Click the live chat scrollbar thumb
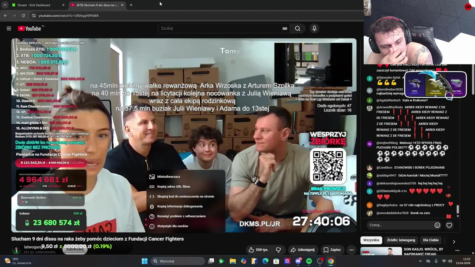 458,210
